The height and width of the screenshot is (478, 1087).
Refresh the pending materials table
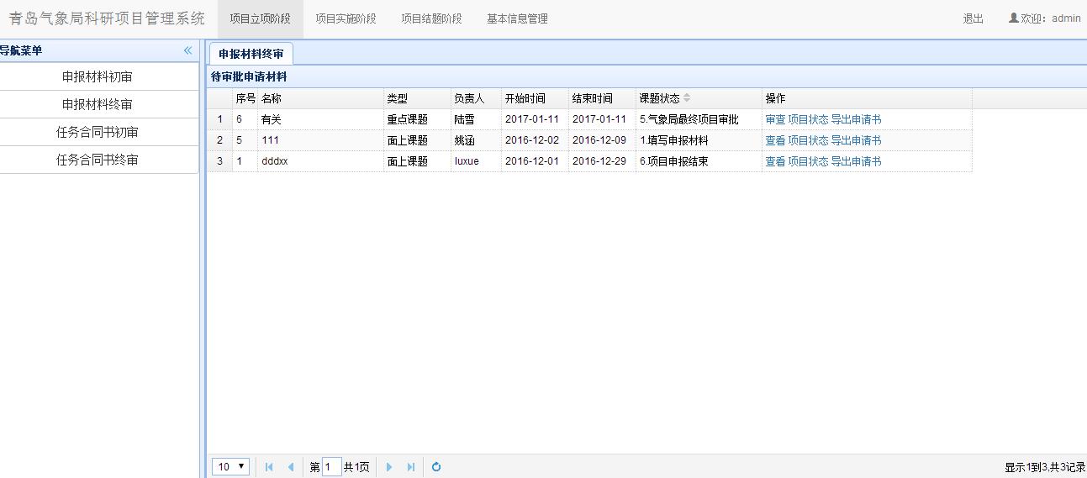pos(436,467)
